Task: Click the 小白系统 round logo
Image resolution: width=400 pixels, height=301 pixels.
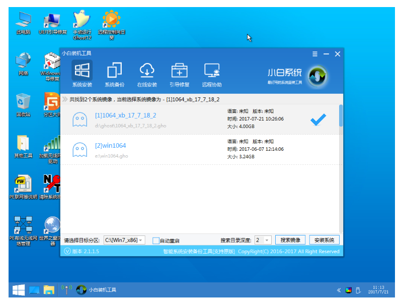Action: (x=317, y=76)
